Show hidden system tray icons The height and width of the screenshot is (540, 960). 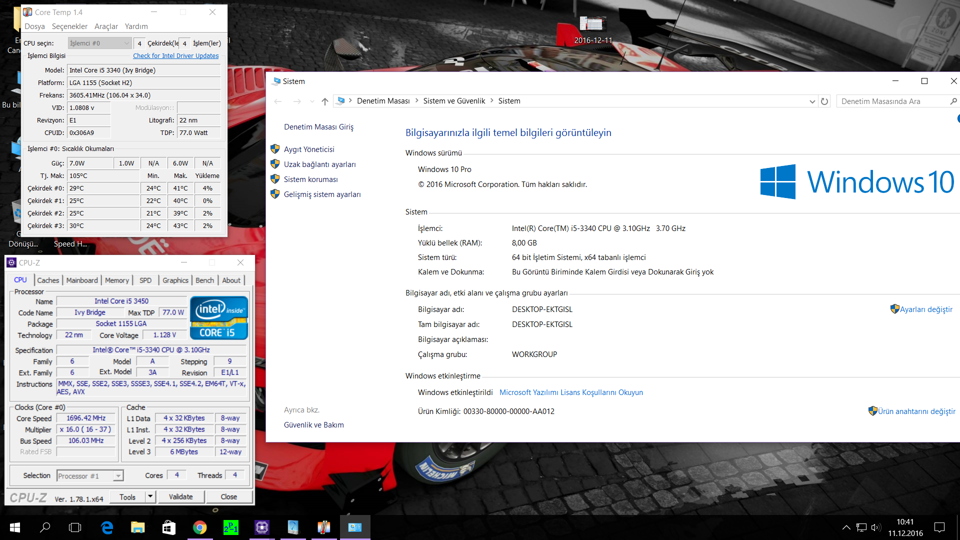tap(846, 527)
